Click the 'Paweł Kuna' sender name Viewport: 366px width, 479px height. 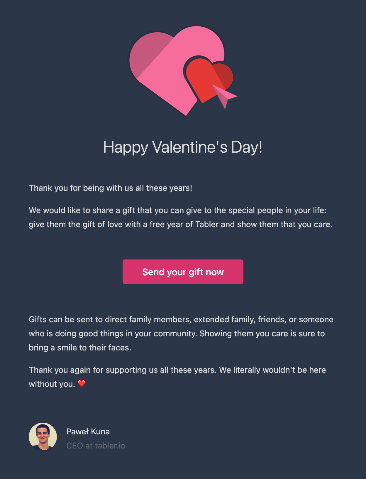(88, 431)
